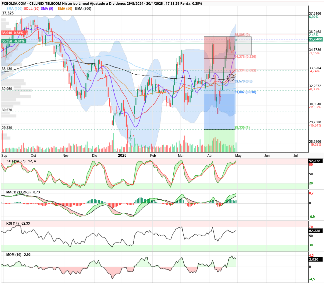Screen dimensions: 325x284
Task: Click the 30,570 support level label
Action: tap(7, 110)
